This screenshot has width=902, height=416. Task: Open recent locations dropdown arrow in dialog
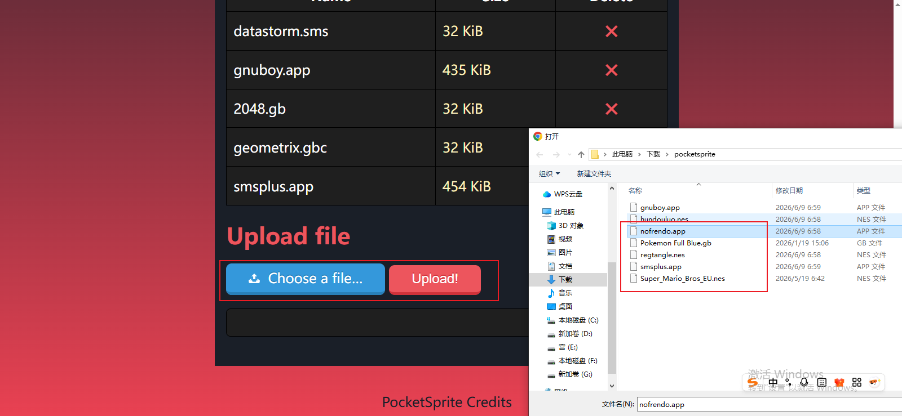coord(569,154)
